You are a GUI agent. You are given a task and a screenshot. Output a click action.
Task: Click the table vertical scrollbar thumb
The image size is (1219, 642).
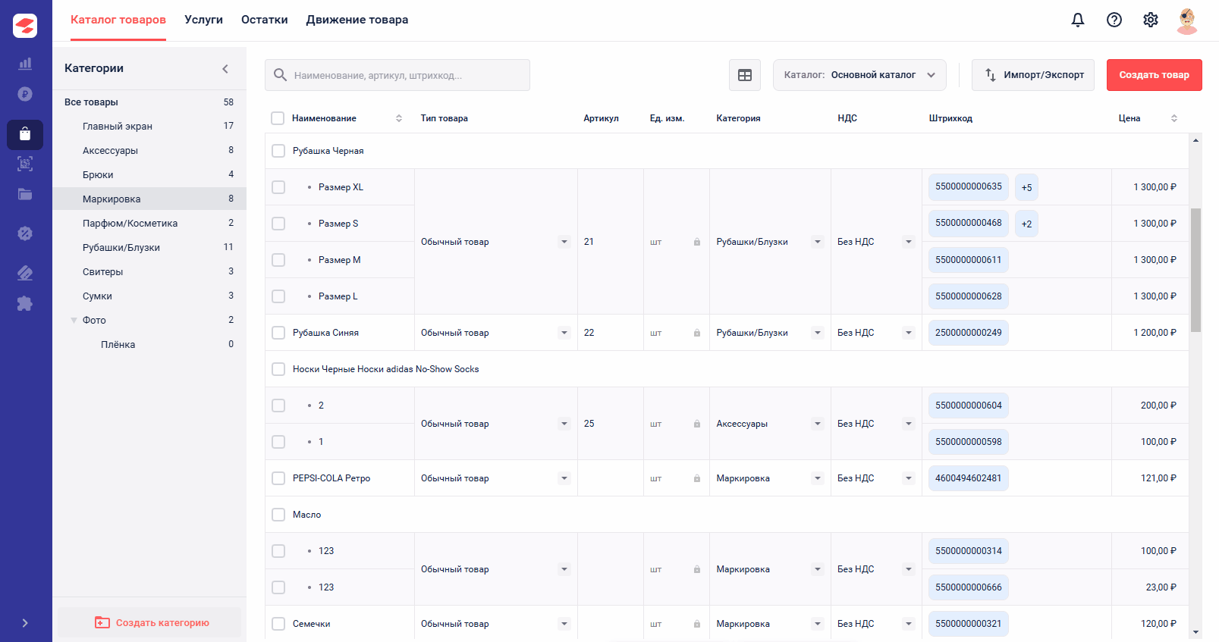tap(1196, 270)
